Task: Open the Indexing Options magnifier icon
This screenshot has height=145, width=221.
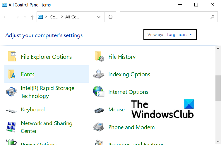Action: (99, 74)
